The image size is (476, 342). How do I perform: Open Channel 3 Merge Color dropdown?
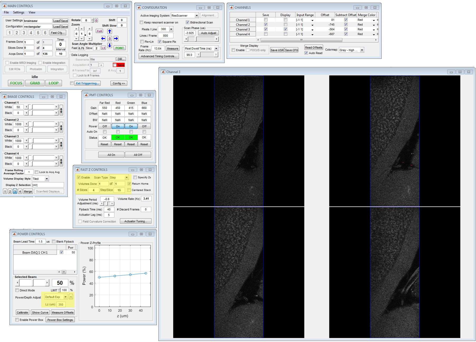click(374, 30)
